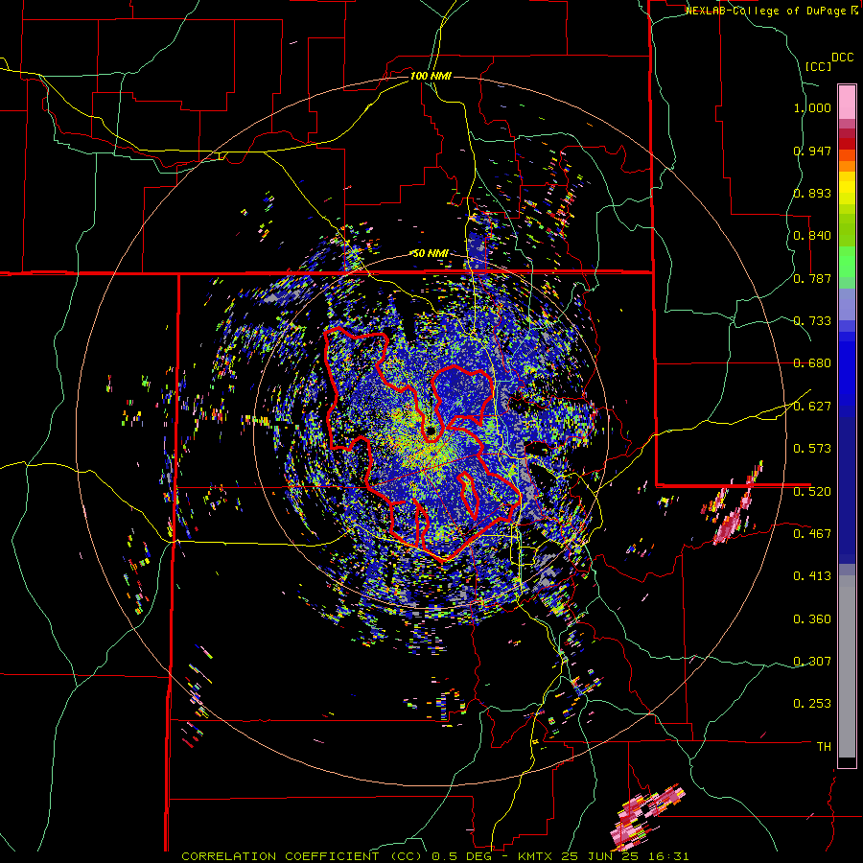863x863 pixels.
Task: Click the pink echo cluster near the eastern range ring
Action: (732, 505)
